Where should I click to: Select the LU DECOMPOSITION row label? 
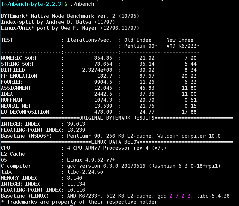coord(25,112)
